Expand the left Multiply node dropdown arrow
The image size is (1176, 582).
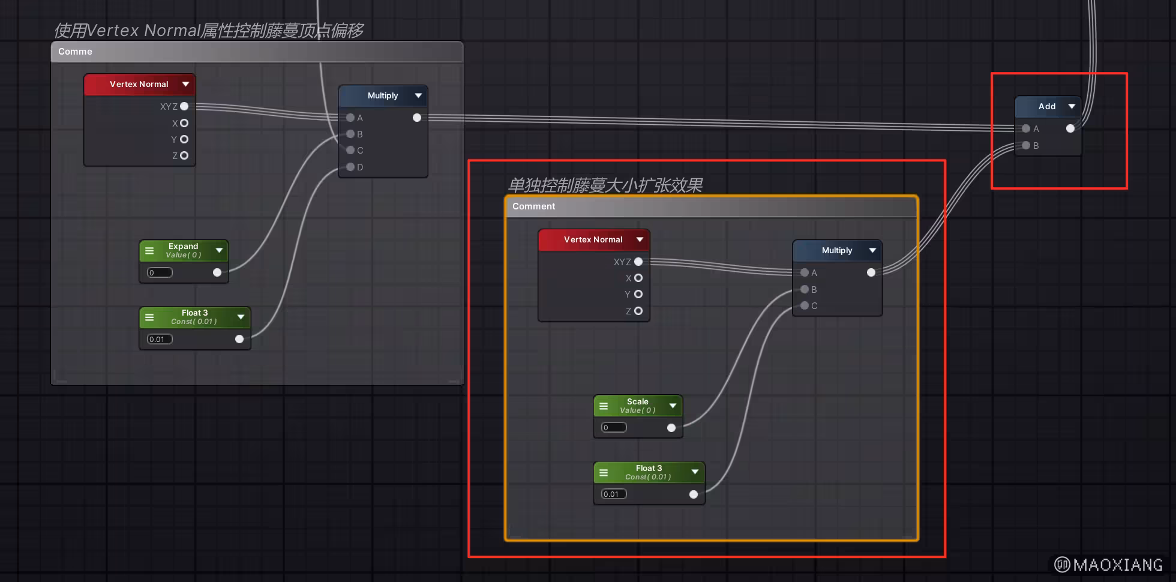pyautogui.click(x=418, y=95)
